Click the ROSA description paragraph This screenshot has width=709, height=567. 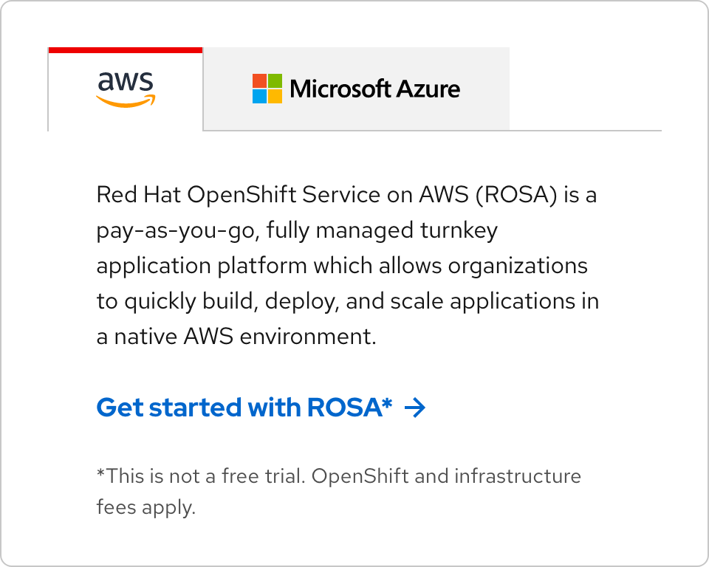click(x=347, y=267)
